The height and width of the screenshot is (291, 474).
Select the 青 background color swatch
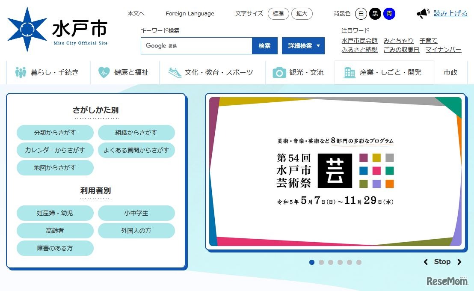click(x=388, y=14)
